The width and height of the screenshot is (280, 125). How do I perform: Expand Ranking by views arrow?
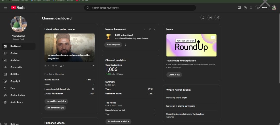tap(93, 80)
